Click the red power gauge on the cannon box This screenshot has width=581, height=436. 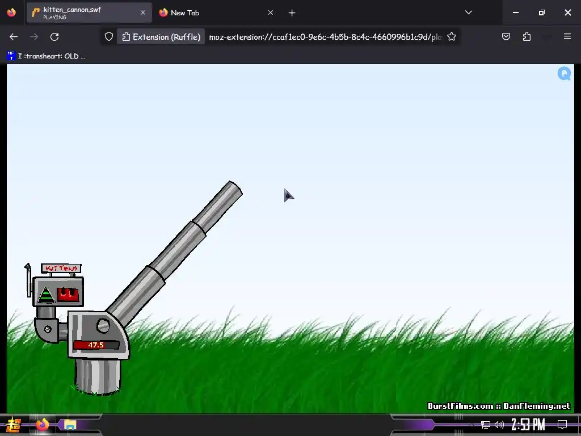[x=68, y=295]
